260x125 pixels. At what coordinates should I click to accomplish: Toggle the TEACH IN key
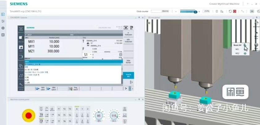click(x=41, y=115)
